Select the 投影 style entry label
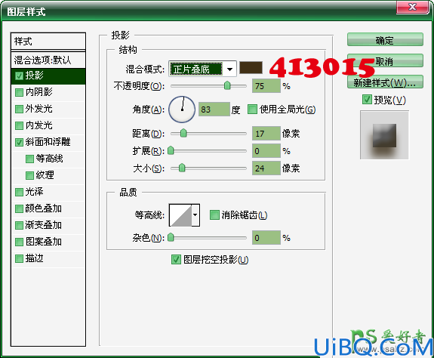434x358 pixels. coord(34,76)
